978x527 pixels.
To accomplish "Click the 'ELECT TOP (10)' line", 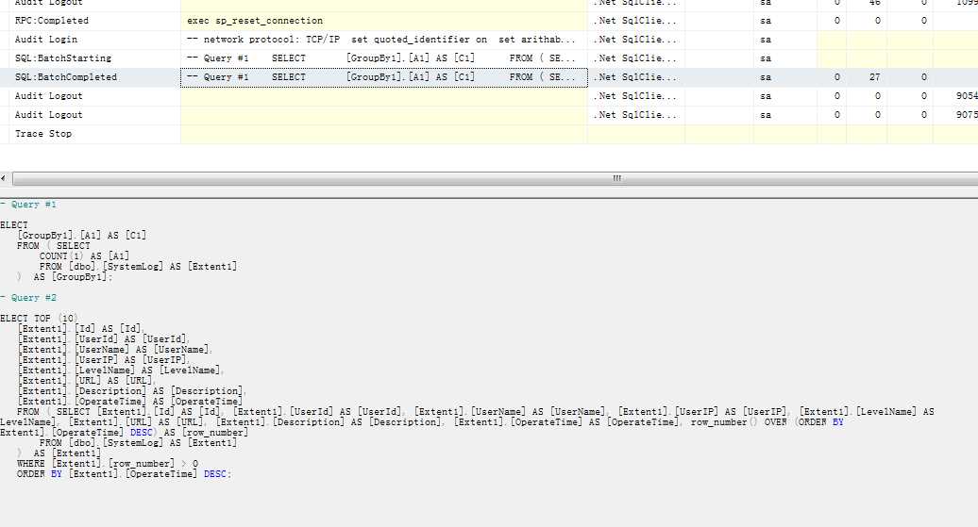I will pos(39,319).
